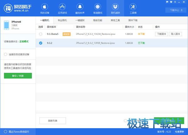
Task: Switch to 固件下载 tab
Action: tap(133, 20)
